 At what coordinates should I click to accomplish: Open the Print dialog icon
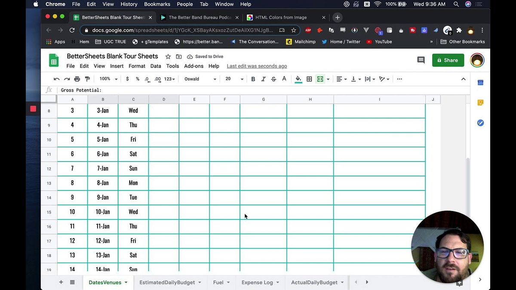point(77,79)
